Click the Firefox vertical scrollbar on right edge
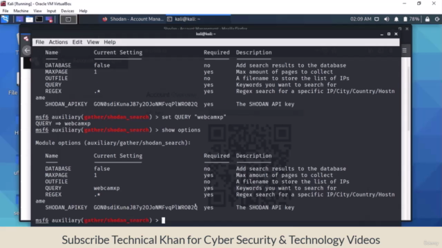This screenshot has height=248, width=442. click(x=409, y=99)
